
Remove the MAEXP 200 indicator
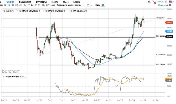coord(17,11)
